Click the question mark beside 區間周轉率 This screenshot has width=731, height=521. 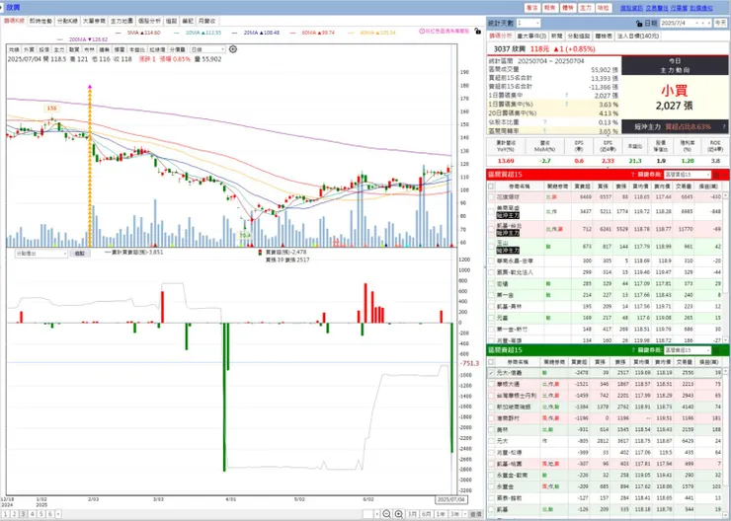click(x=544, y=131)
